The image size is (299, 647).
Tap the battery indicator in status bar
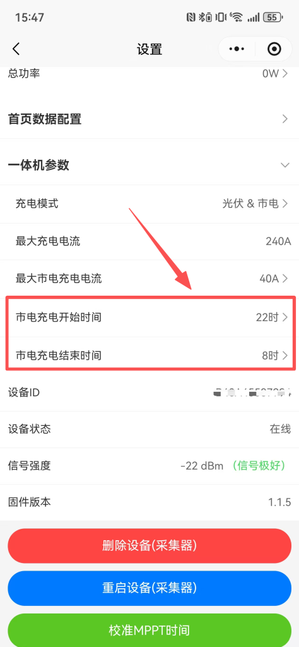[x=274, y=17]
